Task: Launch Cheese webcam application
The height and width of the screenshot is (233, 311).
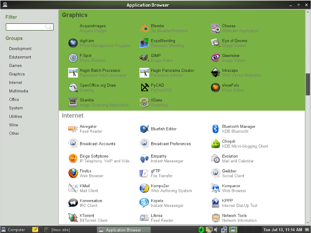Action: (216, 28)
